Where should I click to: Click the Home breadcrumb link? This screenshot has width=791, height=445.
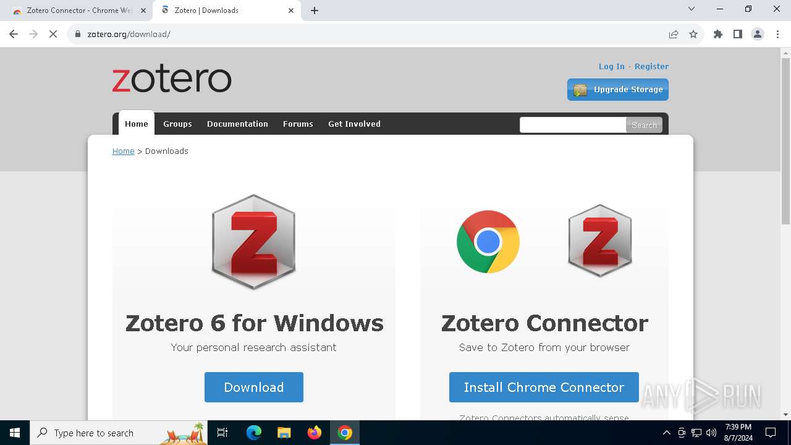(x=124, y=151)
